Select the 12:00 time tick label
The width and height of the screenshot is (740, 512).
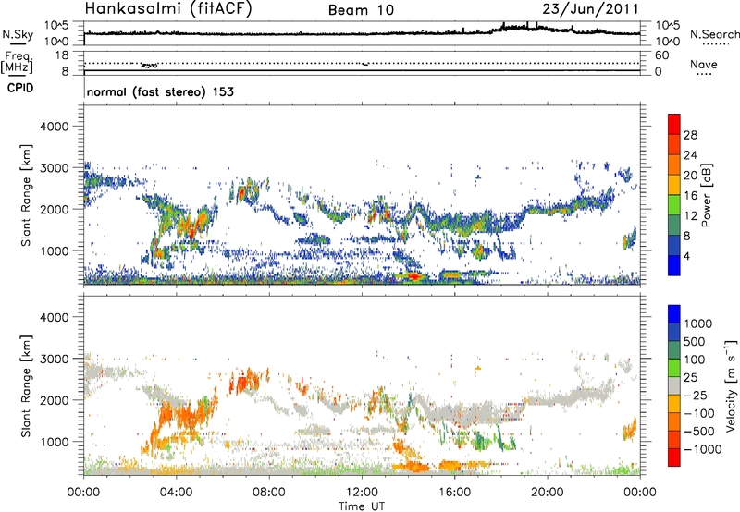click(x=362, y=493)
